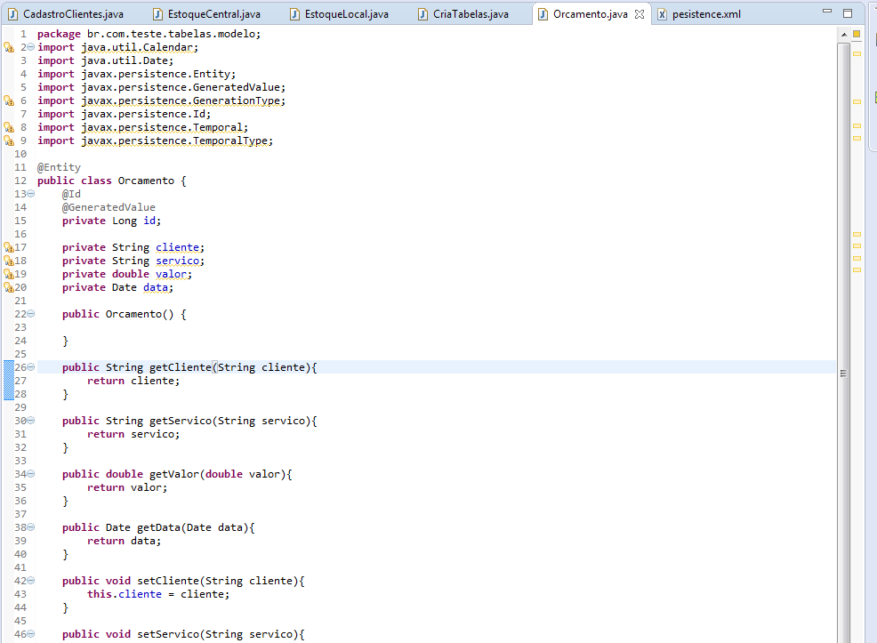Switch to the CadastroClientes.java tab
This screenshot has width=877, height=643.
pos(66,14)
